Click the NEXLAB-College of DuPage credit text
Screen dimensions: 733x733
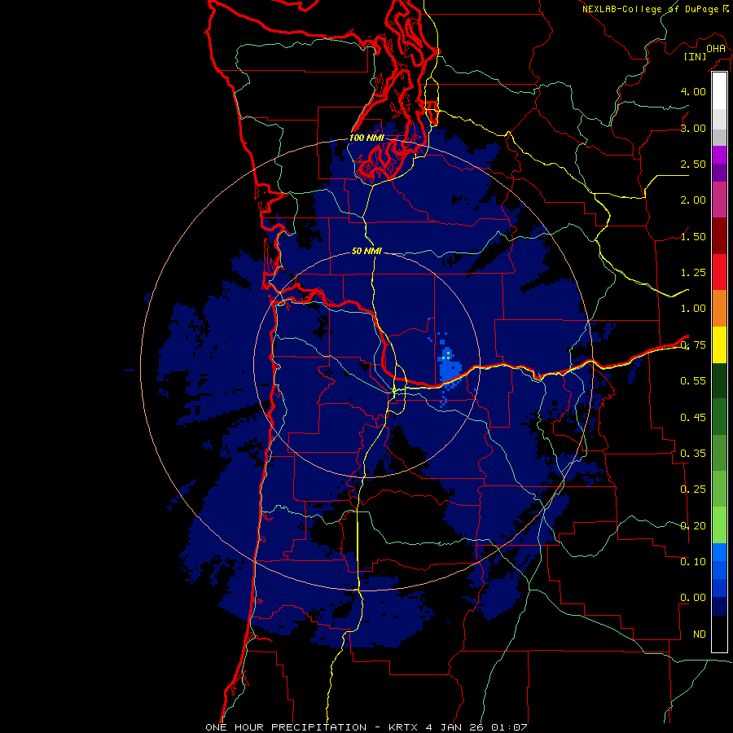coord(652,9)
